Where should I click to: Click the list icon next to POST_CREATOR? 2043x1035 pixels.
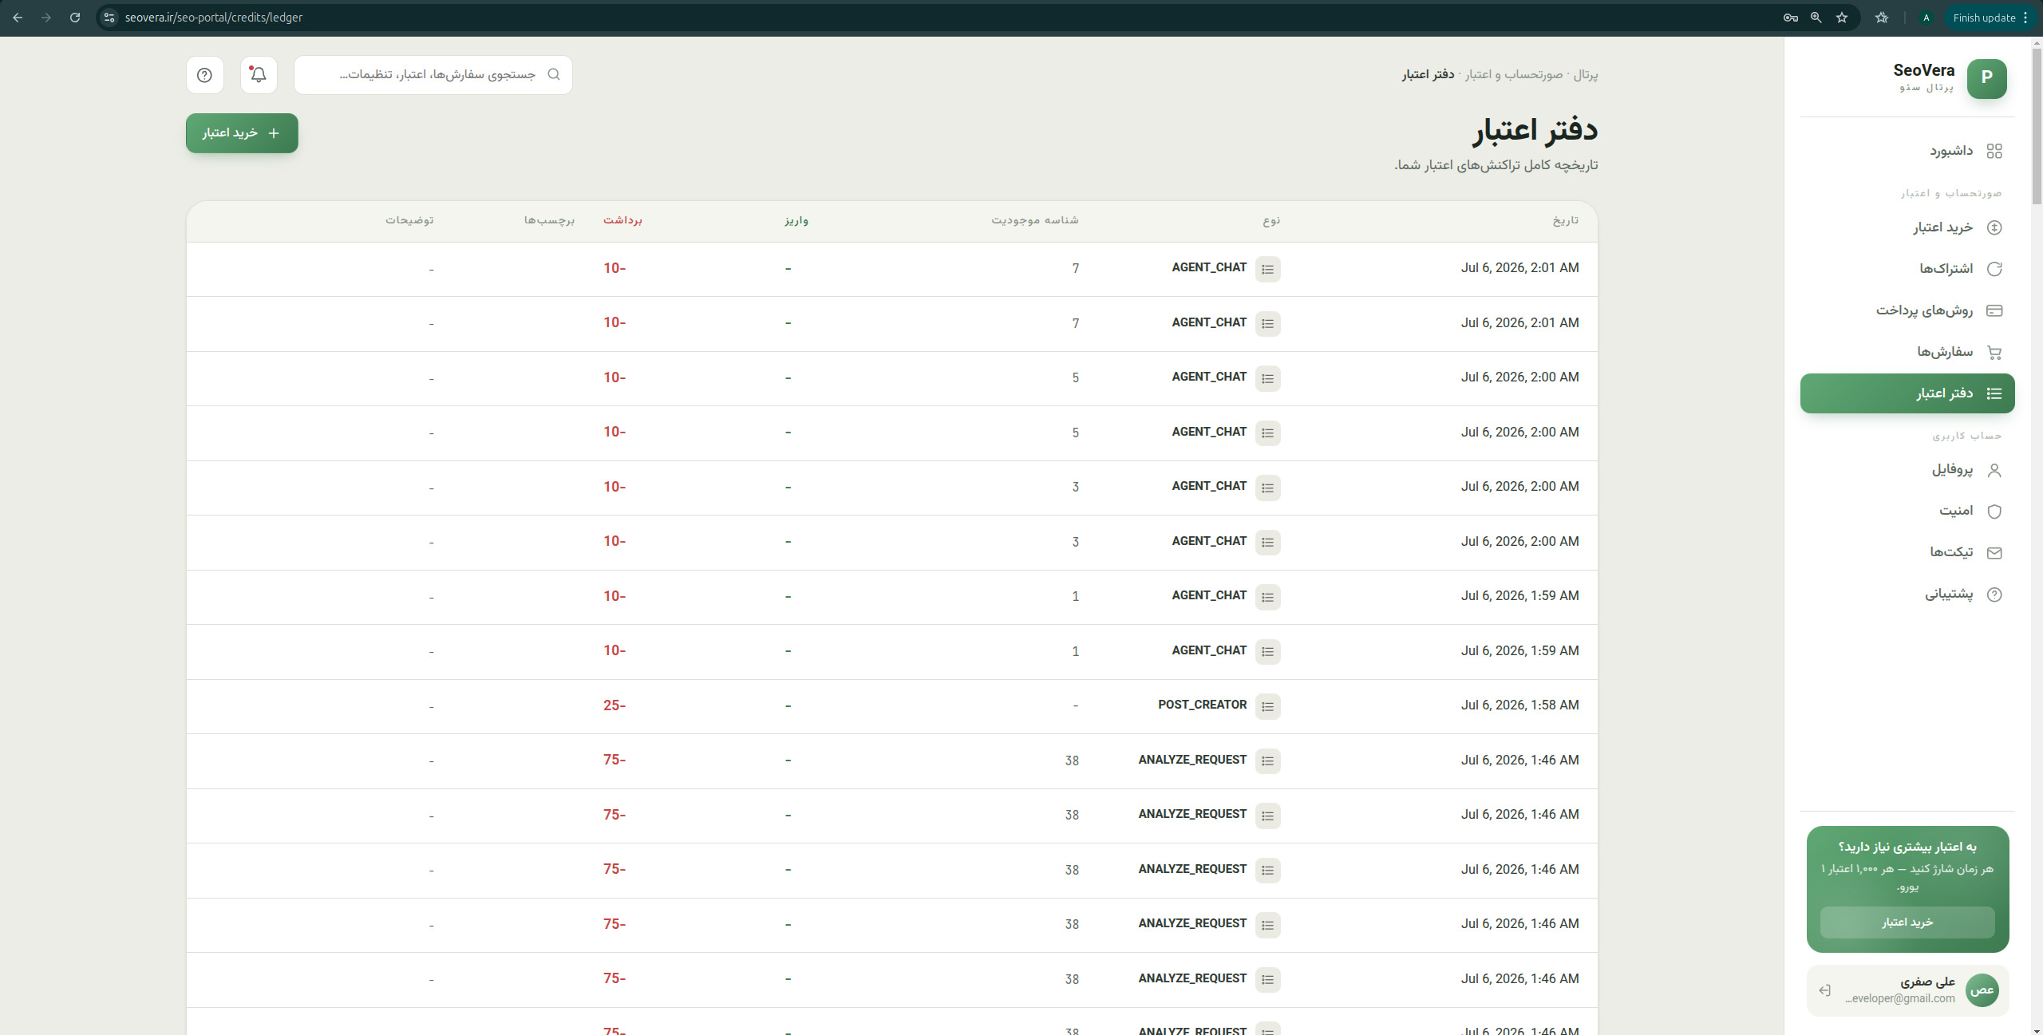click(1267, 706)
